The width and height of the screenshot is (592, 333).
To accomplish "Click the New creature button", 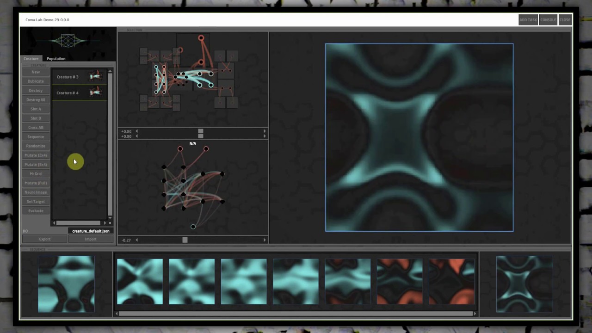I will coord(36,72).
